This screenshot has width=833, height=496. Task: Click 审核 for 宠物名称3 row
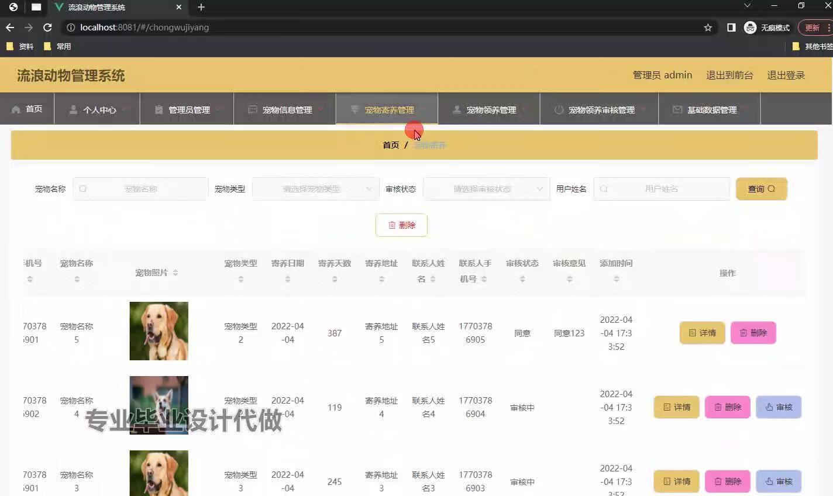(x=779, y=481)
